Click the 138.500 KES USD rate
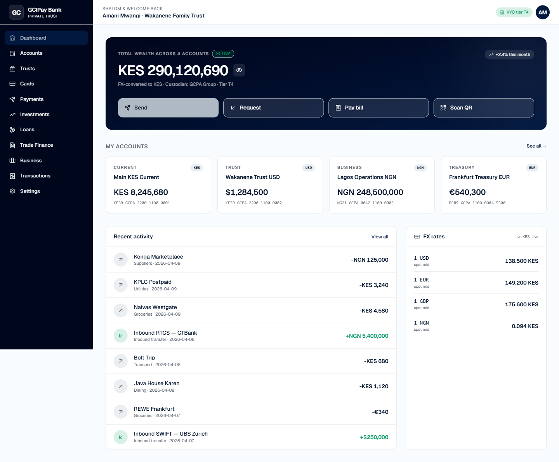This screenshot has width=559, height=462. point(521,261)
